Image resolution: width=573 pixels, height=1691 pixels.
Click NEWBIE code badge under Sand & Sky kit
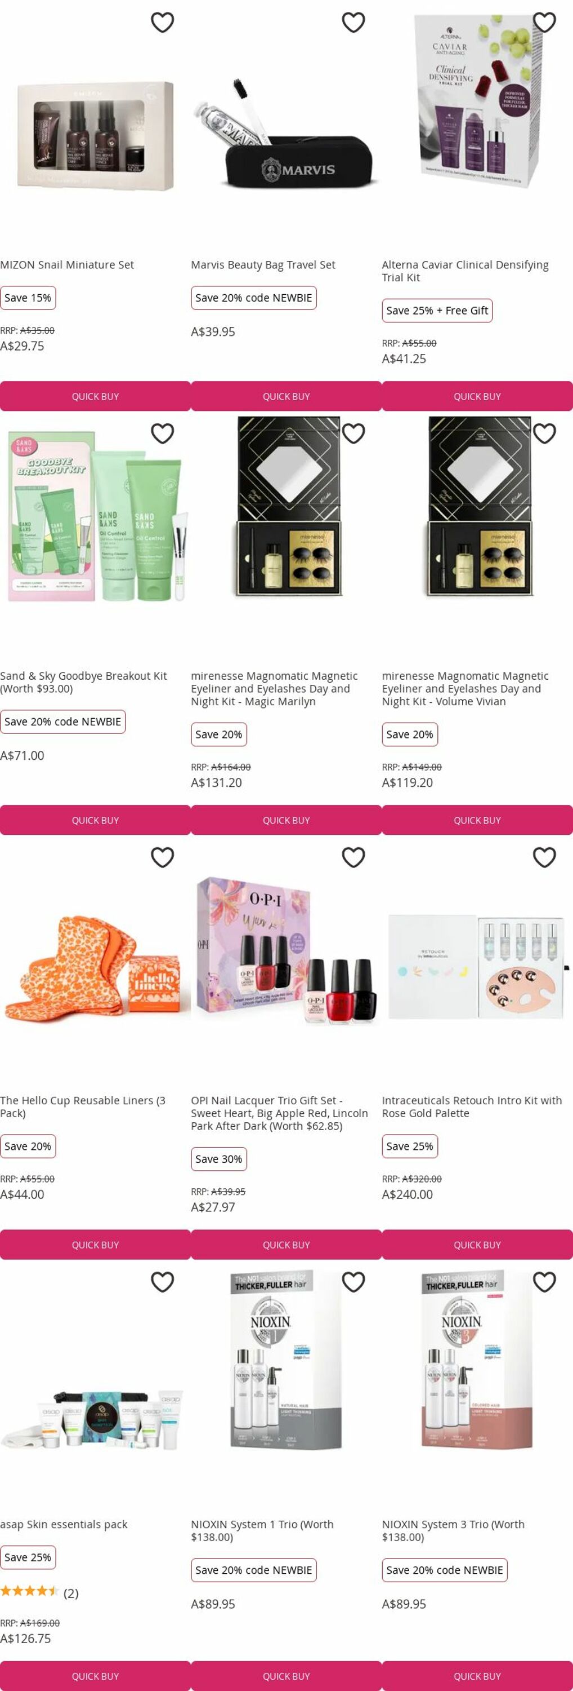pyautogui.click(x=62, y=721)
